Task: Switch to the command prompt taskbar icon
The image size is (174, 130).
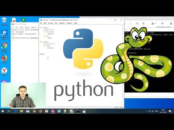Action: (78, 111)
